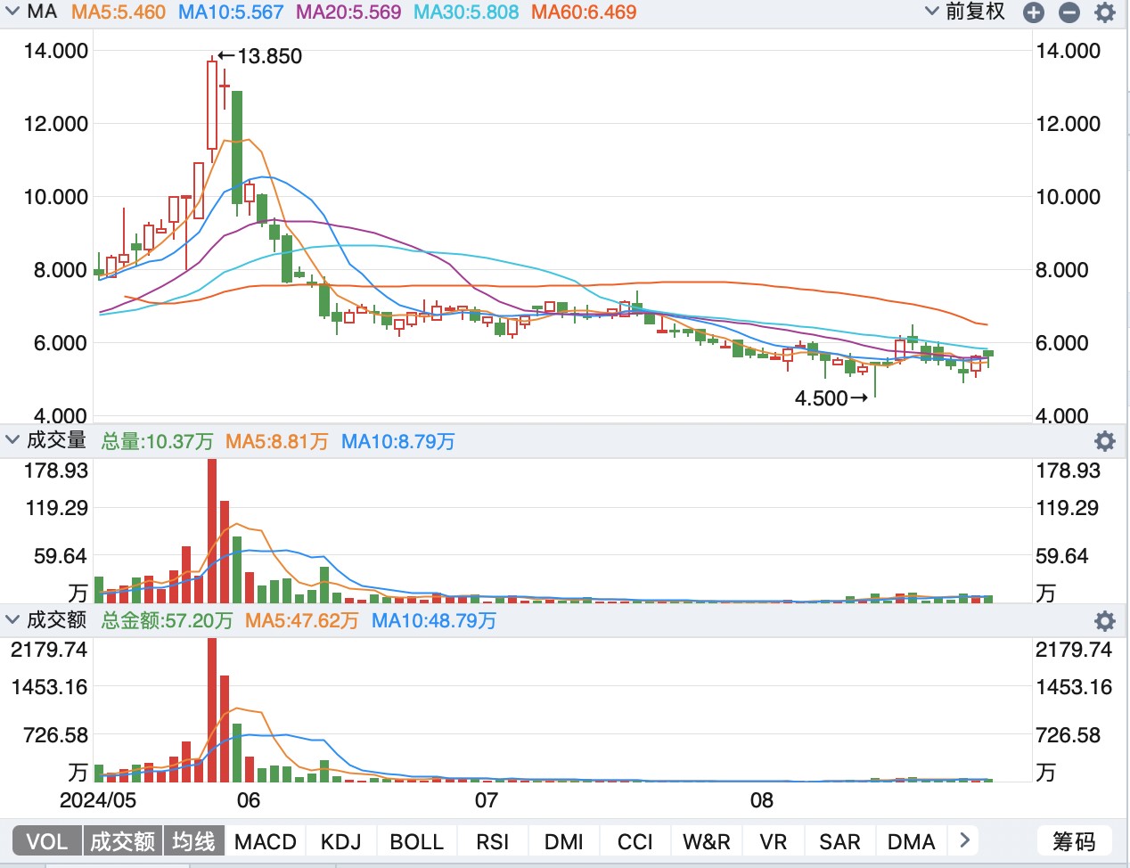Toggle the 均线 indicator

[x=193, y=841]
